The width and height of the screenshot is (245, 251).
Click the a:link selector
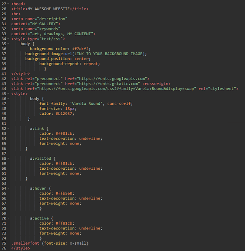coord(37,128)
